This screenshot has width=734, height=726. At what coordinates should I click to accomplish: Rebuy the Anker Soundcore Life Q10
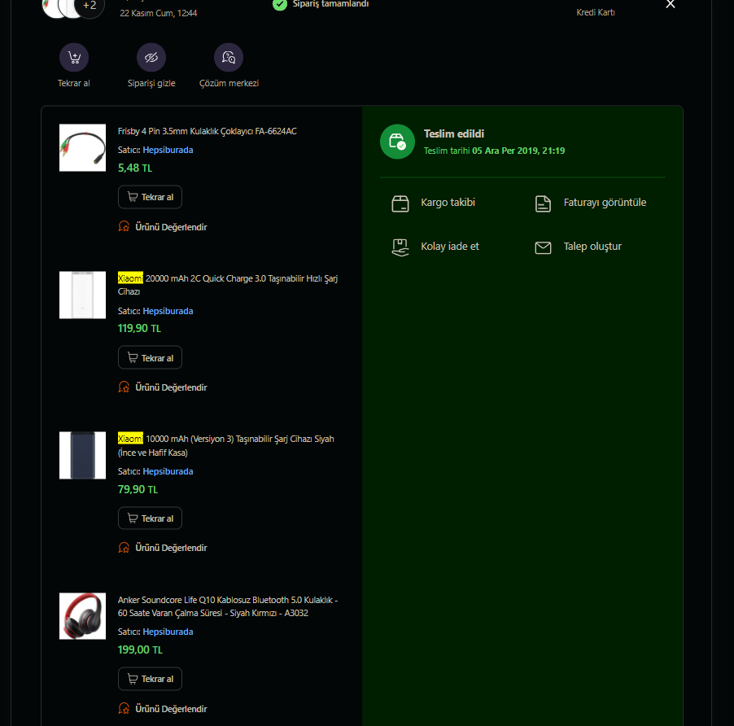click(150, 679)
